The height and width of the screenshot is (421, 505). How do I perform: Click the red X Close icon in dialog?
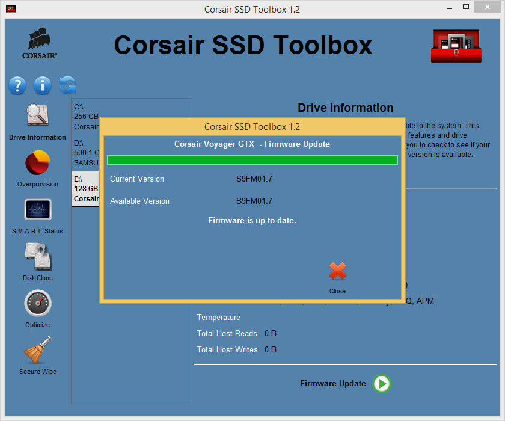coord(337,271)
